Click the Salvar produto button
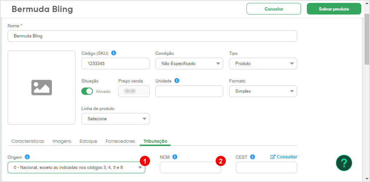Image resolution: width=370 pixels, height=182 pixels. pyautogui.click(x=334, y=9)
